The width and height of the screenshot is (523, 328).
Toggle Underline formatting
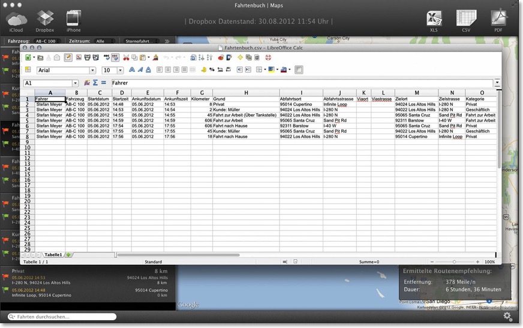coord(148,69)
